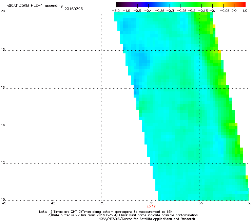Image resolution: width=251 pixels, height=221 pixels.
Task: Click the colorbar label -1.0
Action: pos(126,11)
